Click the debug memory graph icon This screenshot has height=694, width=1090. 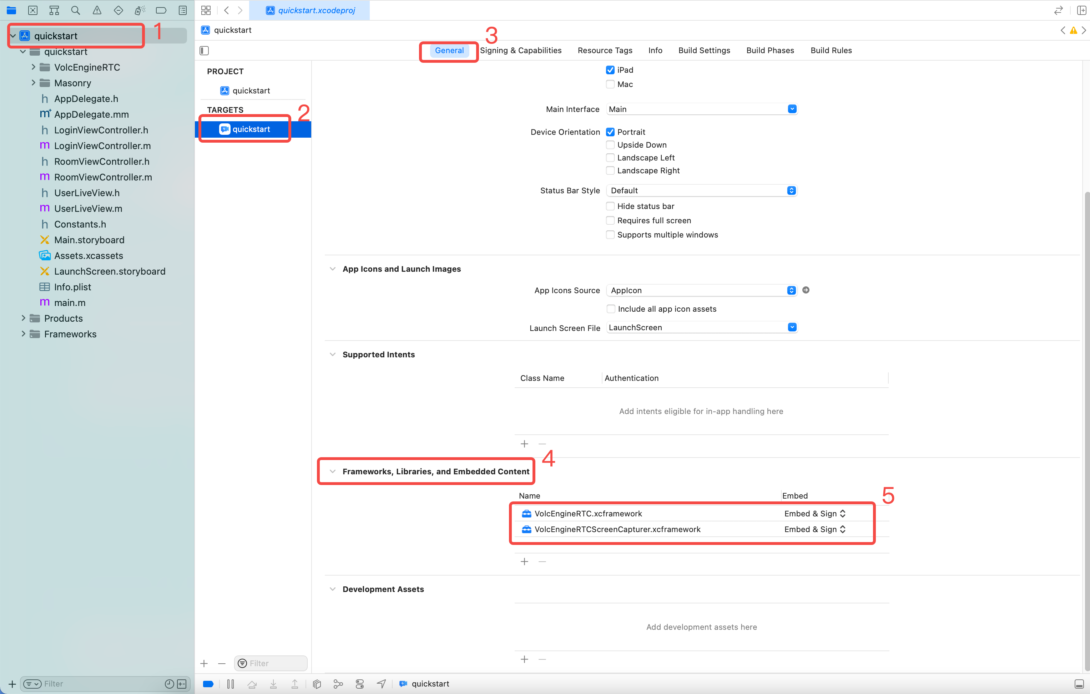338,684
